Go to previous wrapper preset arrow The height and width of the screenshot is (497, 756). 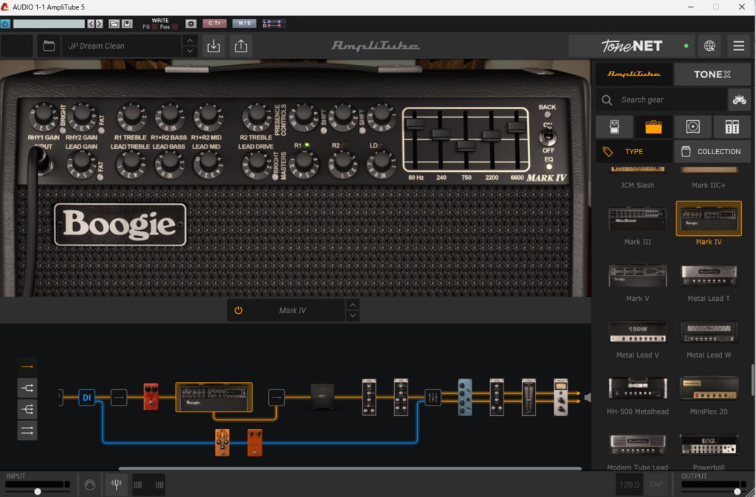pyautogui.click(x=91, y=24)
